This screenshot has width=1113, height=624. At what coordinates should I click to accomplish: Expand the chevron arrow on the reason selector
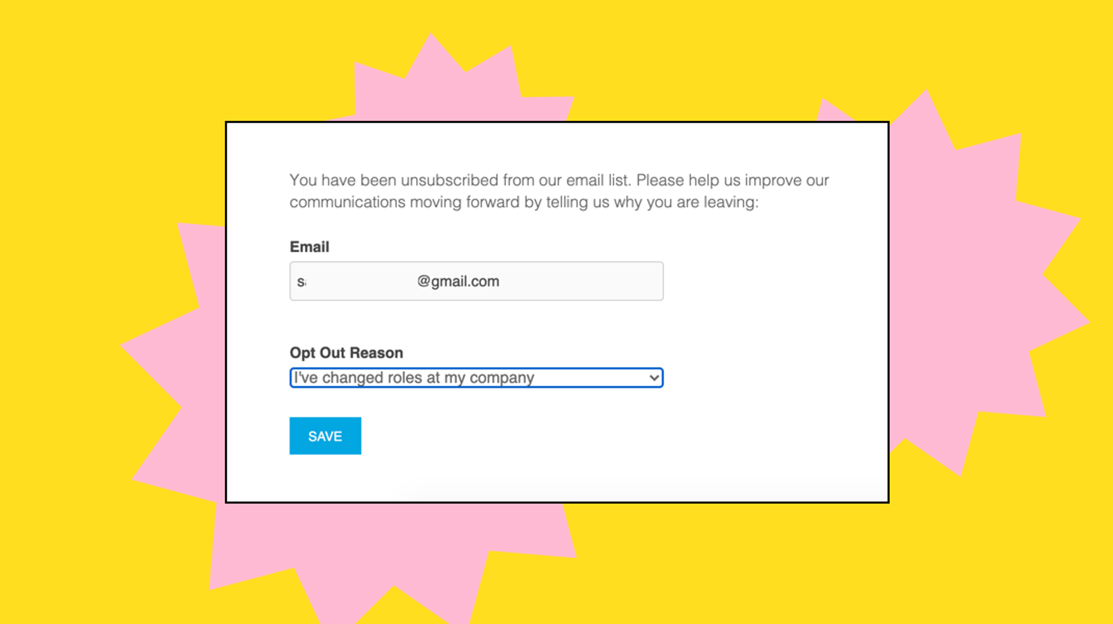(654, 378)
